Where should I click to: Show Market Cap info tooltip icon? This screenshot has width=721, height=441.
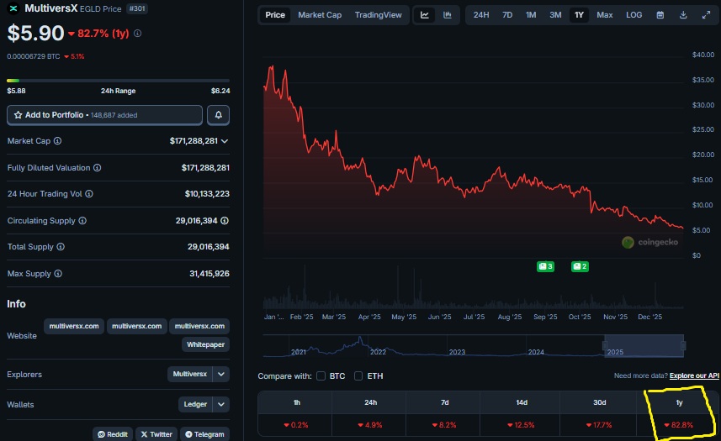57,141
